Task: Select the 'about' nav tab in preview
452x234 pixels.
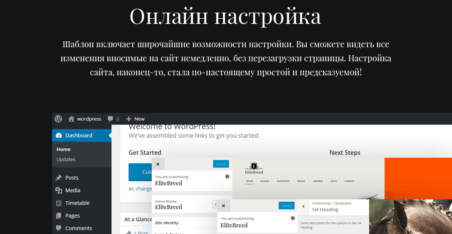Action: pos(250,181)
